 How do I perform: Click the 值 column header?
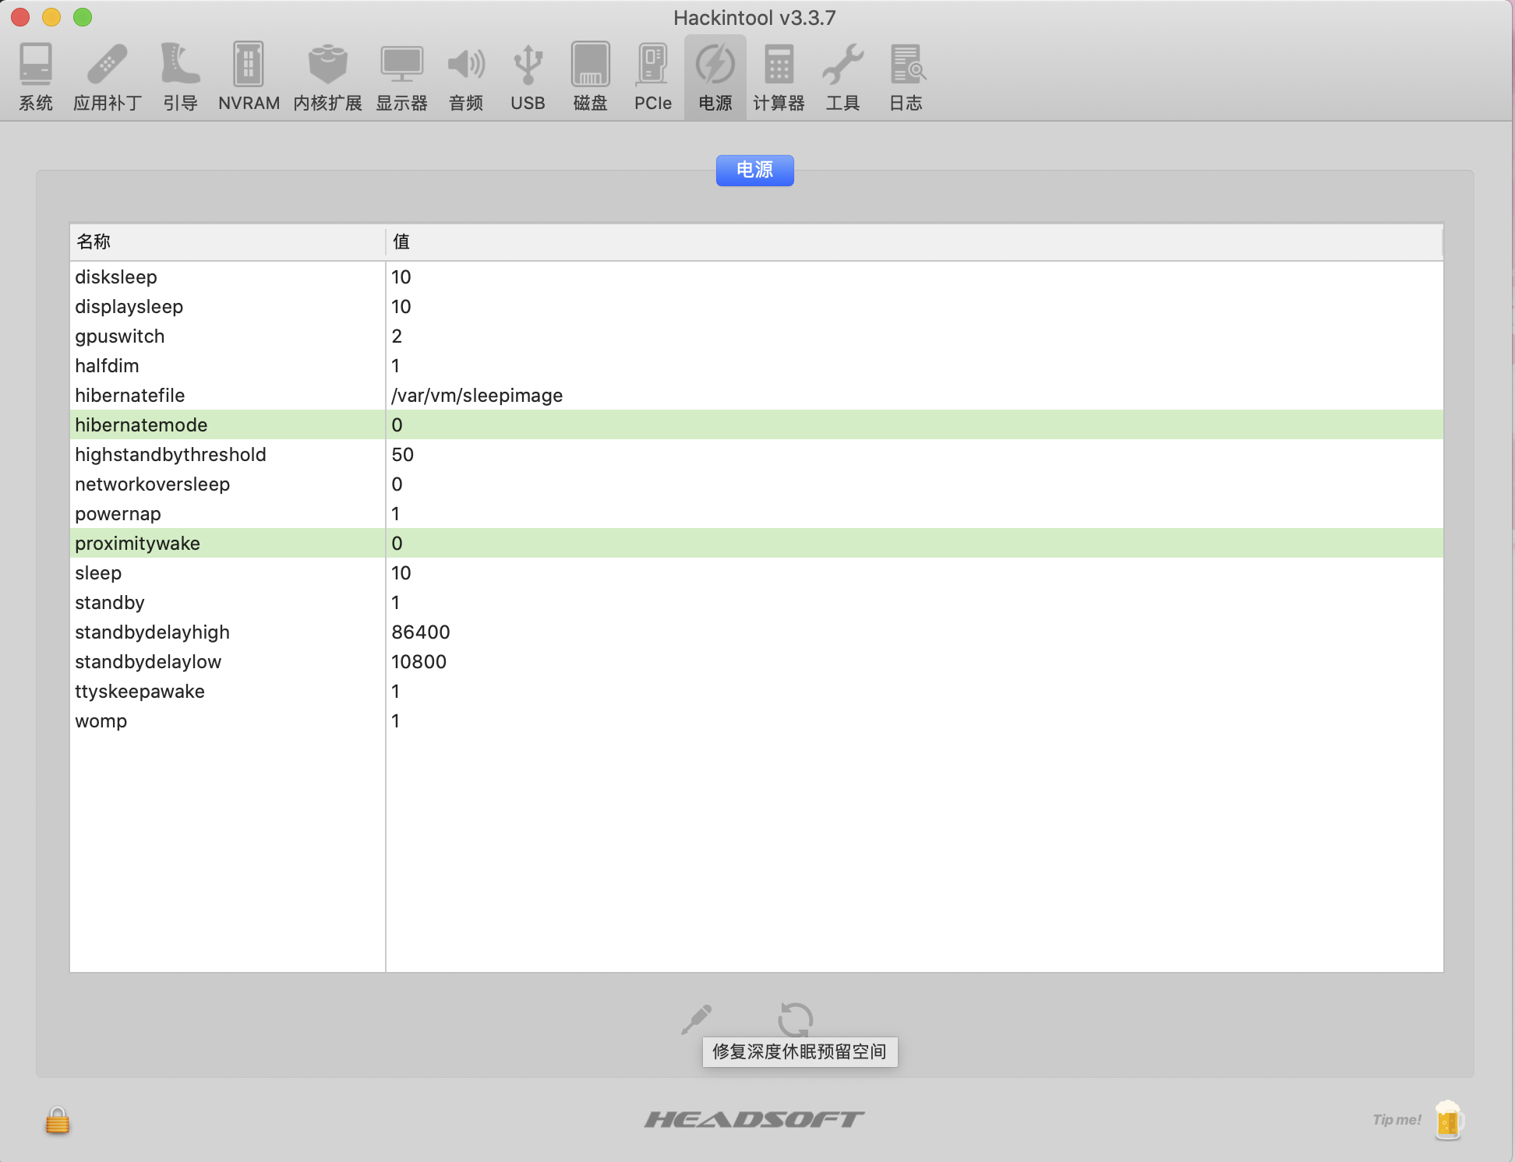(x=914, y=241)
